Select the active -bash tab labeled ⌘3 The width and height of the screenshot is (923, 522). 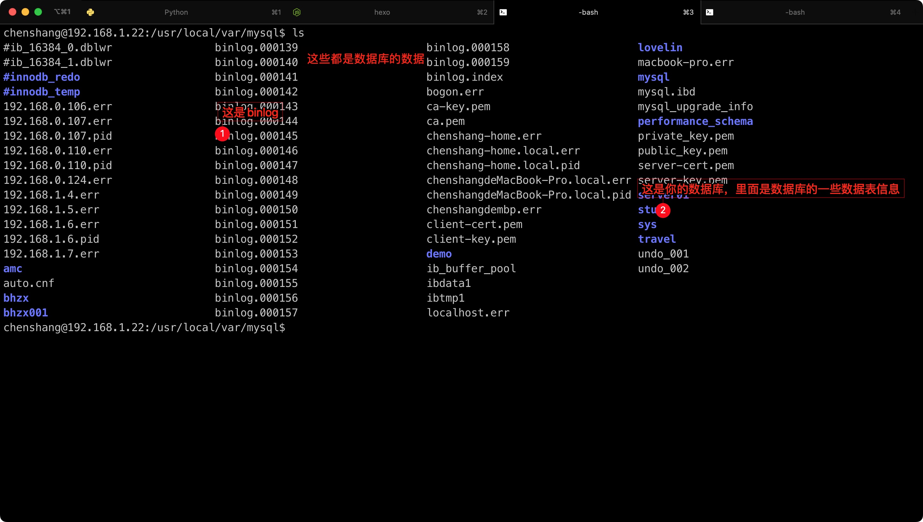[x=588, y=12]
